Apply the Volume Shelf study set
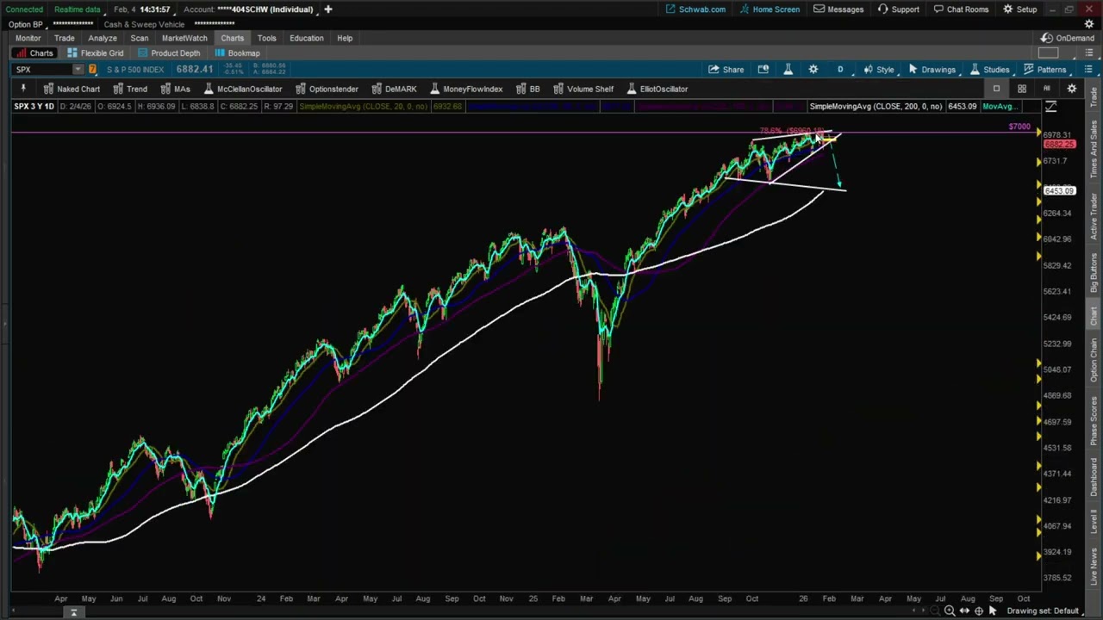 (583, 89)
